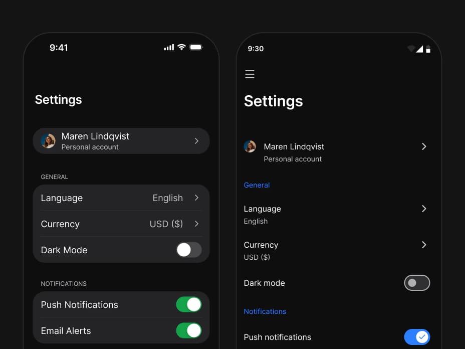Tap the Dark Mode label in iOS mockup

[x=64, y=250]
